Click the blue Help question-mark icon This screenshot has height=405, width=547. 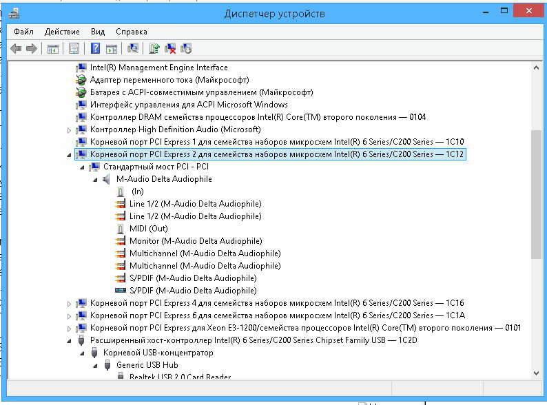[x=95, y=48]
